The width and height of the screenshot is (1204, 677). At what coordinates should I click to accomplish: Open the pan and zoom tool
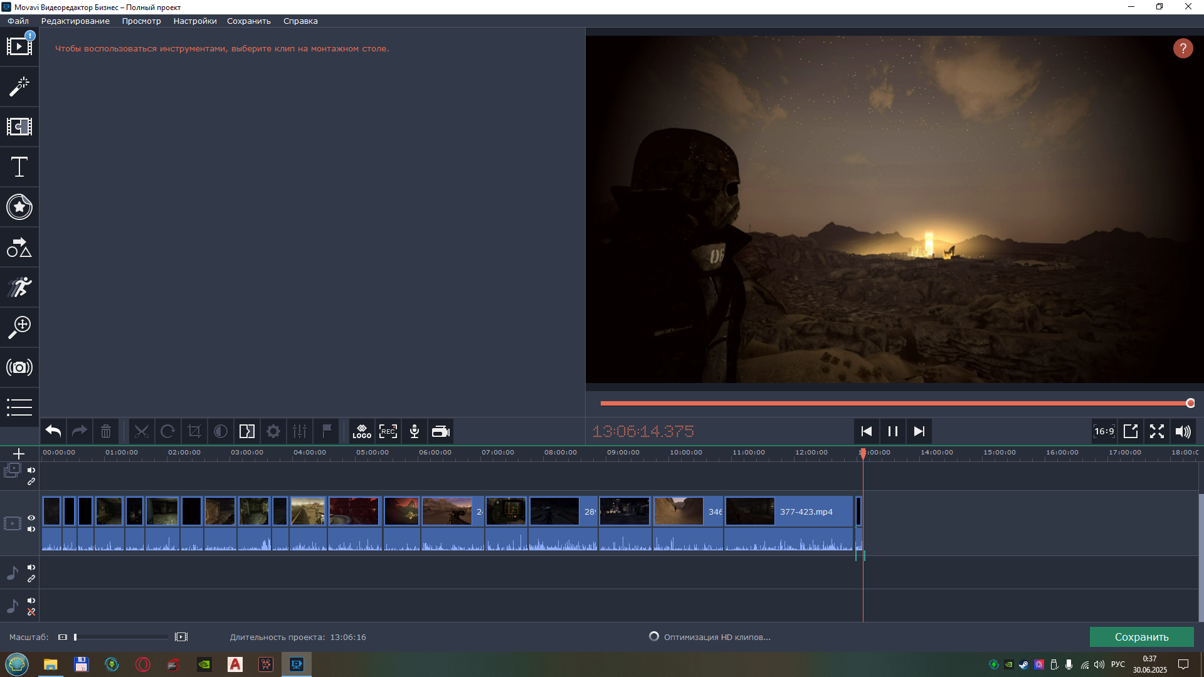click(x=19, y=327)
